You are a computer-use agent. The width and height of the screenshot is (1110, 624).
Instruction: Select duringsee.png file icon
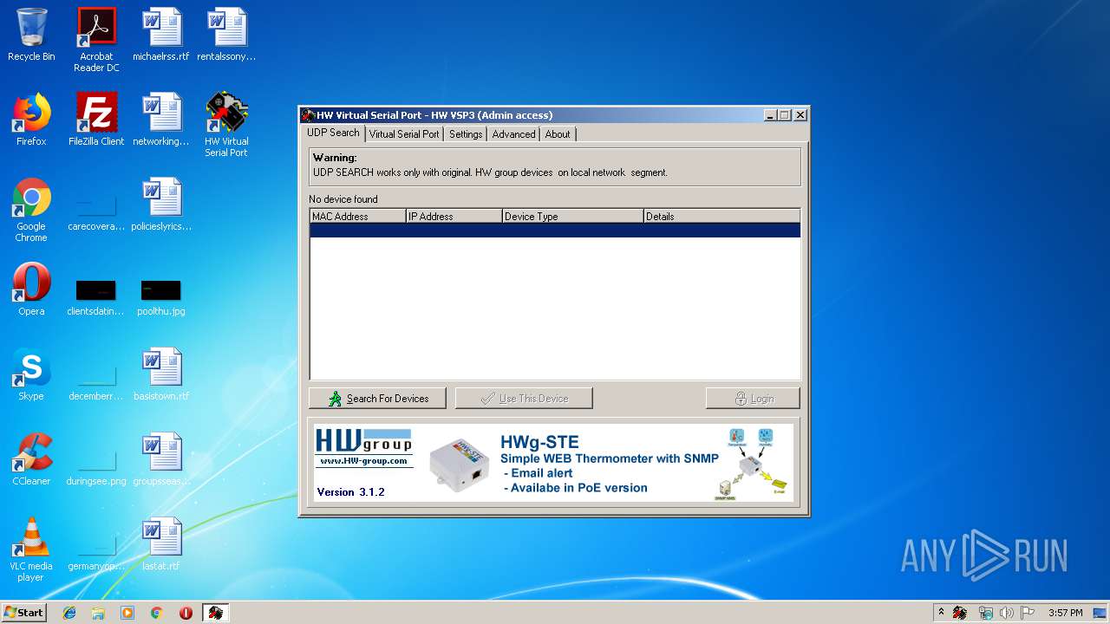(x=96, y=466)
